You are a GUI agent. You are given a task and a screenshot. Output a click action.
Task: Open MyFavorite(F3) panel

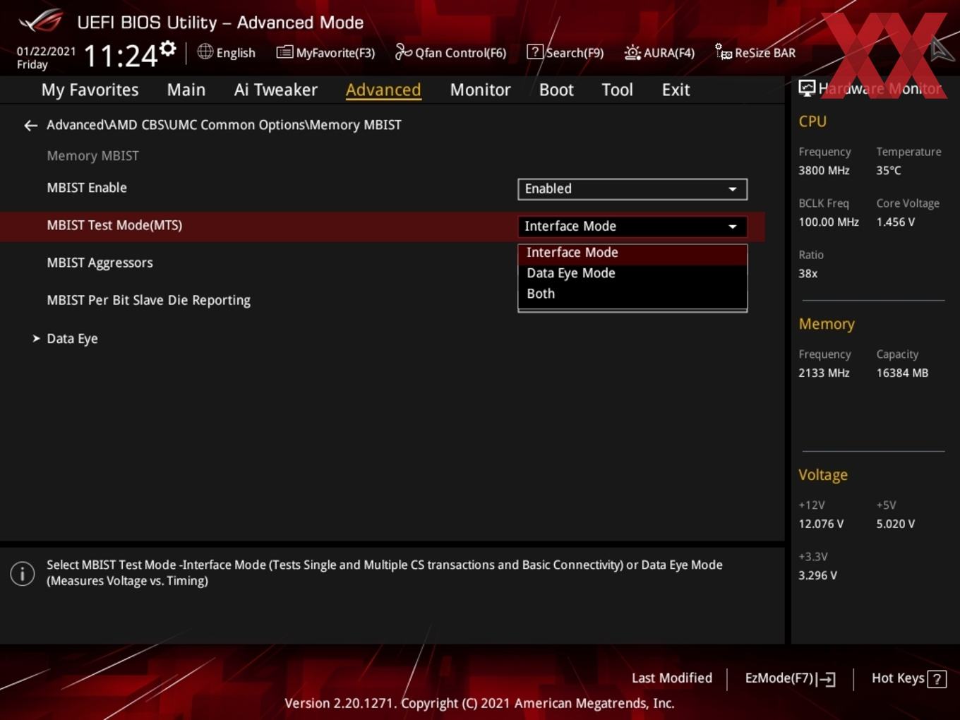pos(325,52)
